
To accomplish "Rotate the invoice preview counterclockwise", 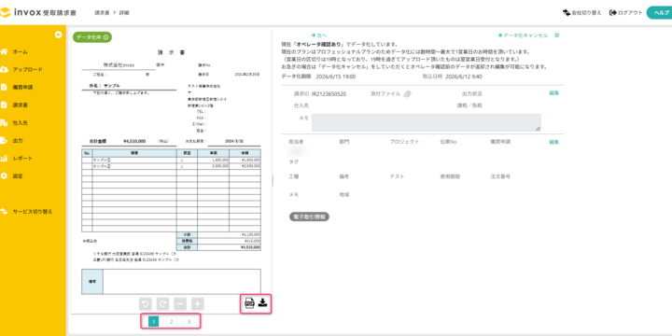I will (146, 304).
